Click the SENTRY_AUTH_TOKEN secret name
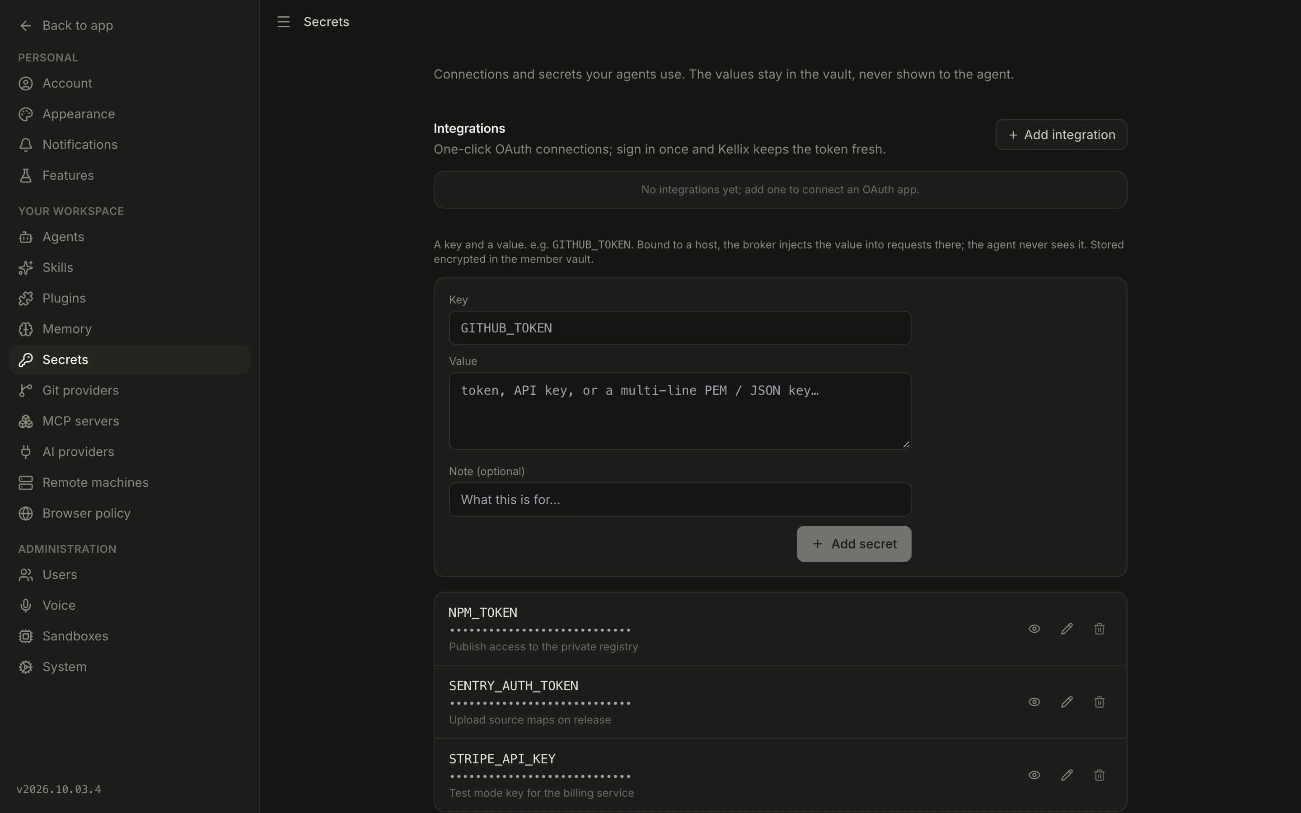Image resolution: width=1301 pixels, height=813 pixels. (514, 686)
